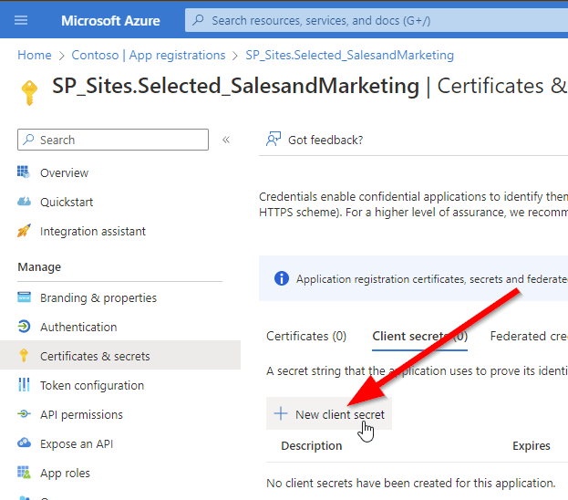Open Integration assistant
The height and width of the screenshot is (500, 568).
coord(93,232)
